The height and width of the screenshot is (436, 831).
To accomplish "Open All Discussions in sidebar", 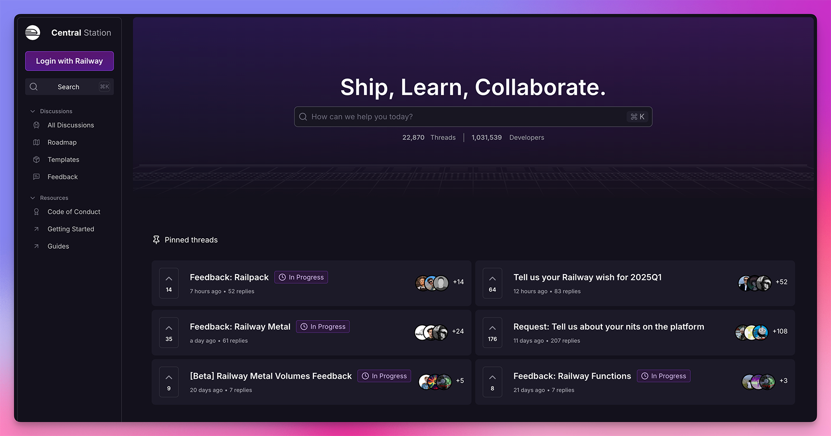I will [71, 125].
